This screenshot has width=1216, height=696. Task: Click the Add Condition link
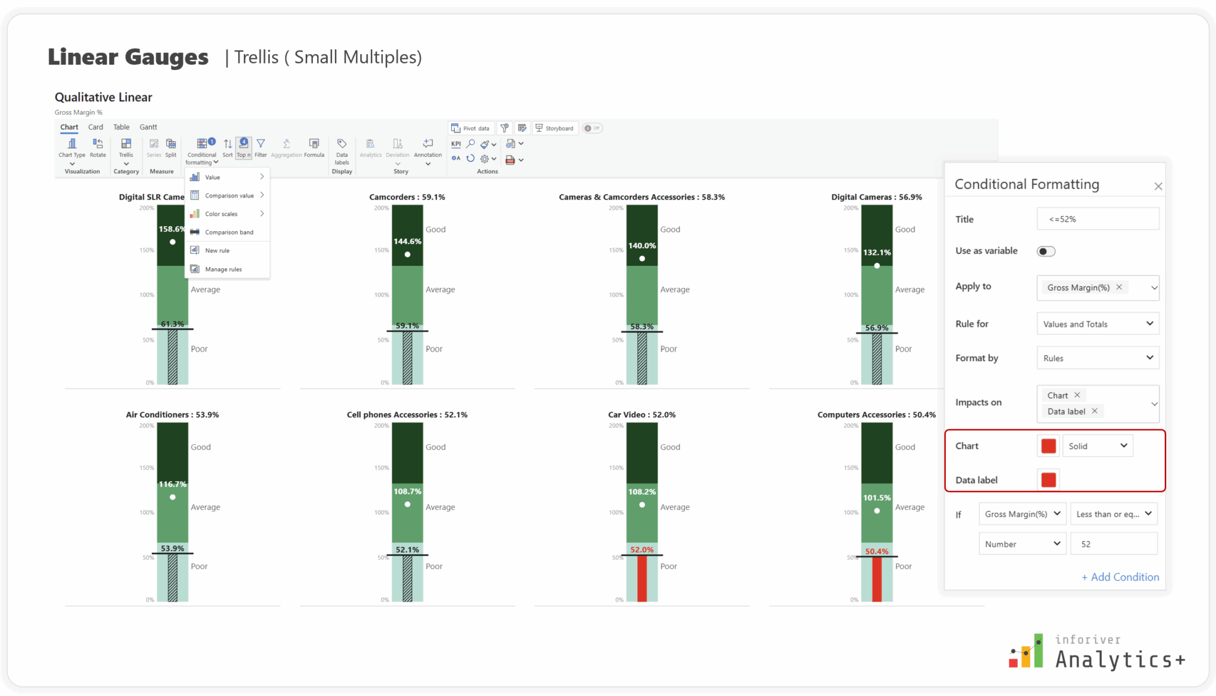[x=1120, y=577]
